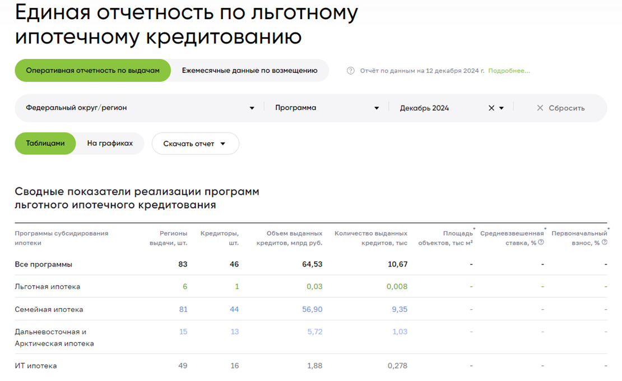This screenshot has width=622, height=381.
Task: Click regions count 81 in Семейная ипотека
Action: [183, 309]
